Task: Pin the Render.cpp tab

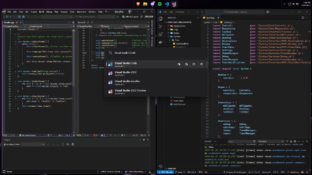Action: (x=17, y=23)
